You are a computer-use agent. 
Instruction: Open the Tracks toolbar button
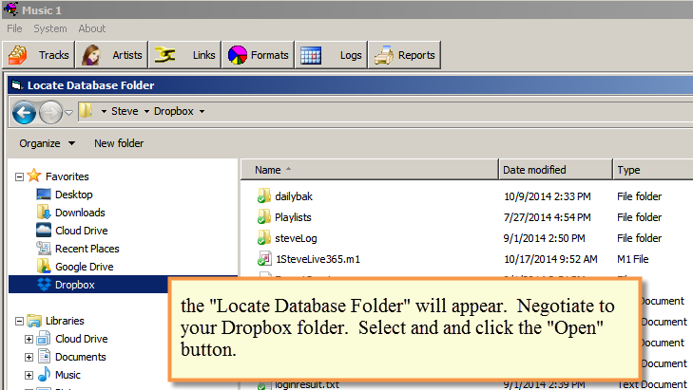38,55
